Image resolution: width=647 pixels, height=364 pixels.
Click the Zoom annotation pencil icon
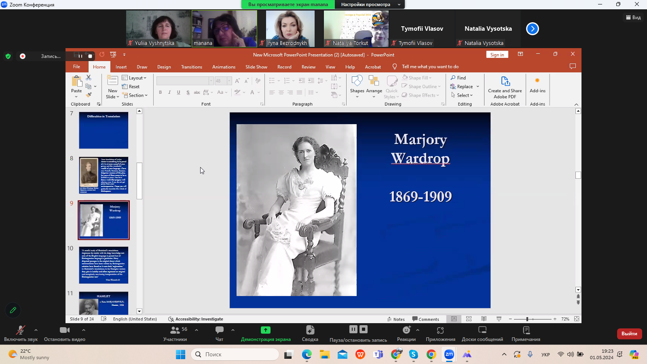[13, 310]
